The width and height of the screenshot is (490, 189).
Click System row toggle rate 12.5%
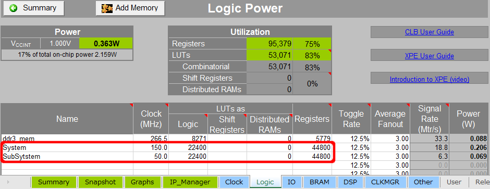351,147
